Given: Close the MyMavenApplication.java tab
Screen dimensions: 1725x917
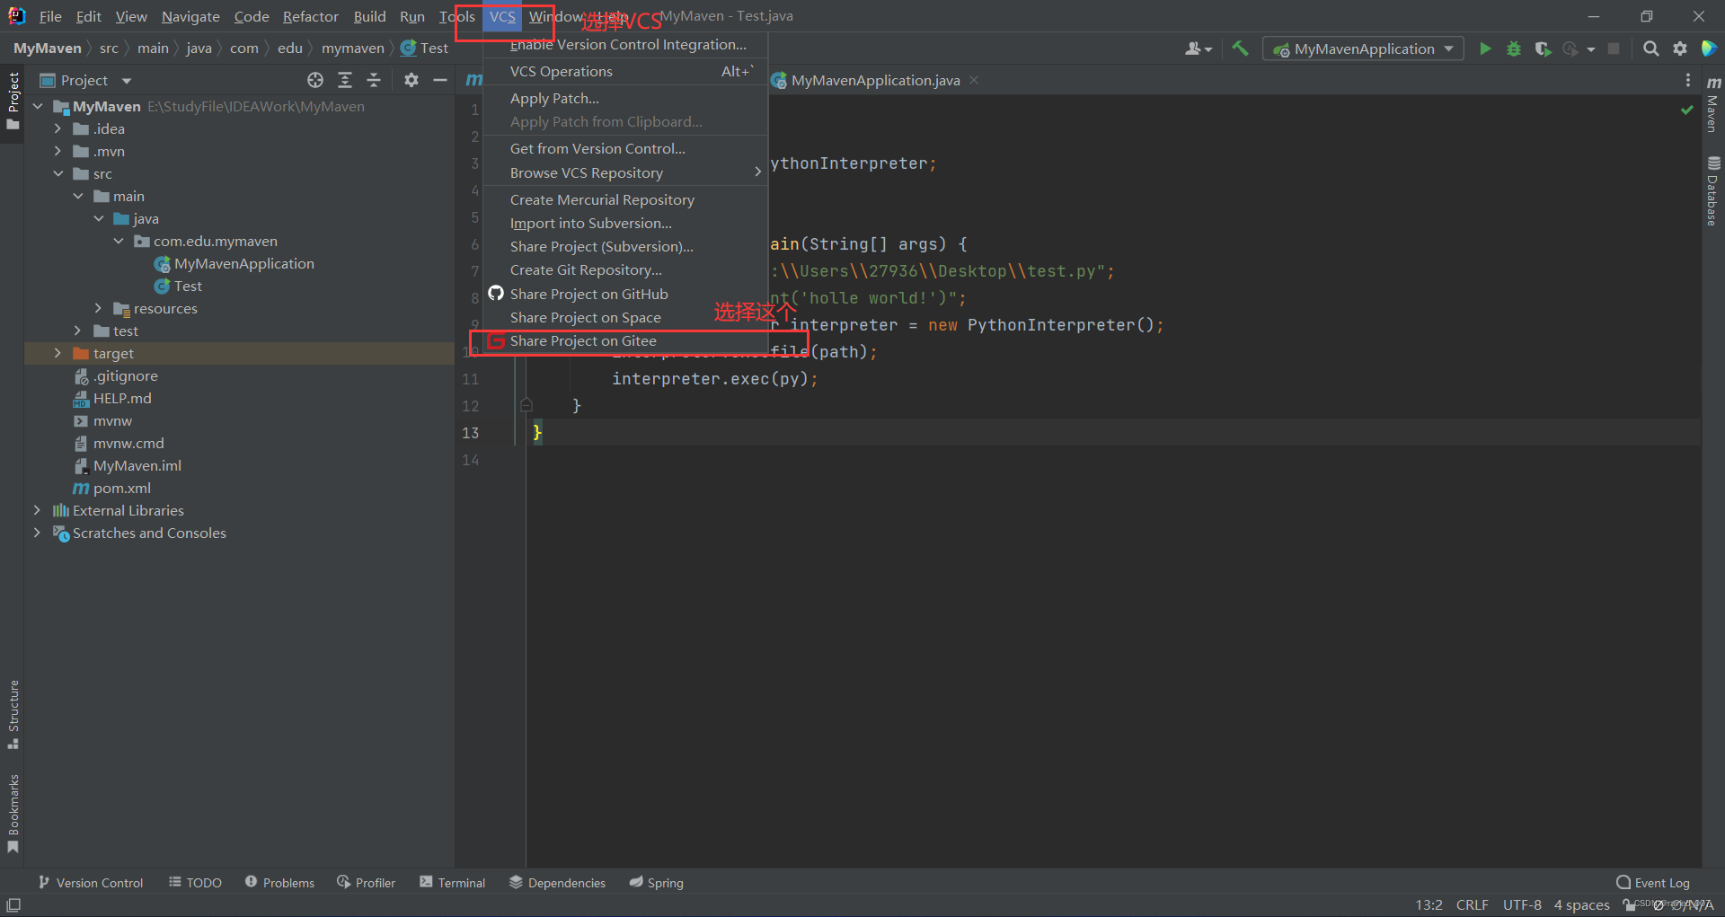Looking at the screenshot, I should point(974,80).
